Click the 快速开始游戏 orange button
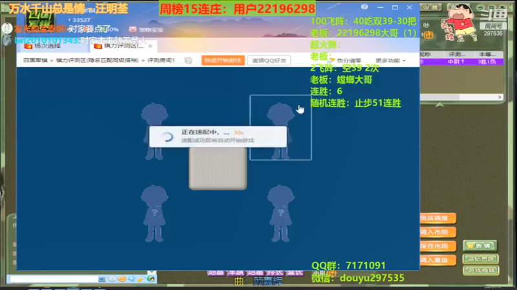 pos(223,61)
